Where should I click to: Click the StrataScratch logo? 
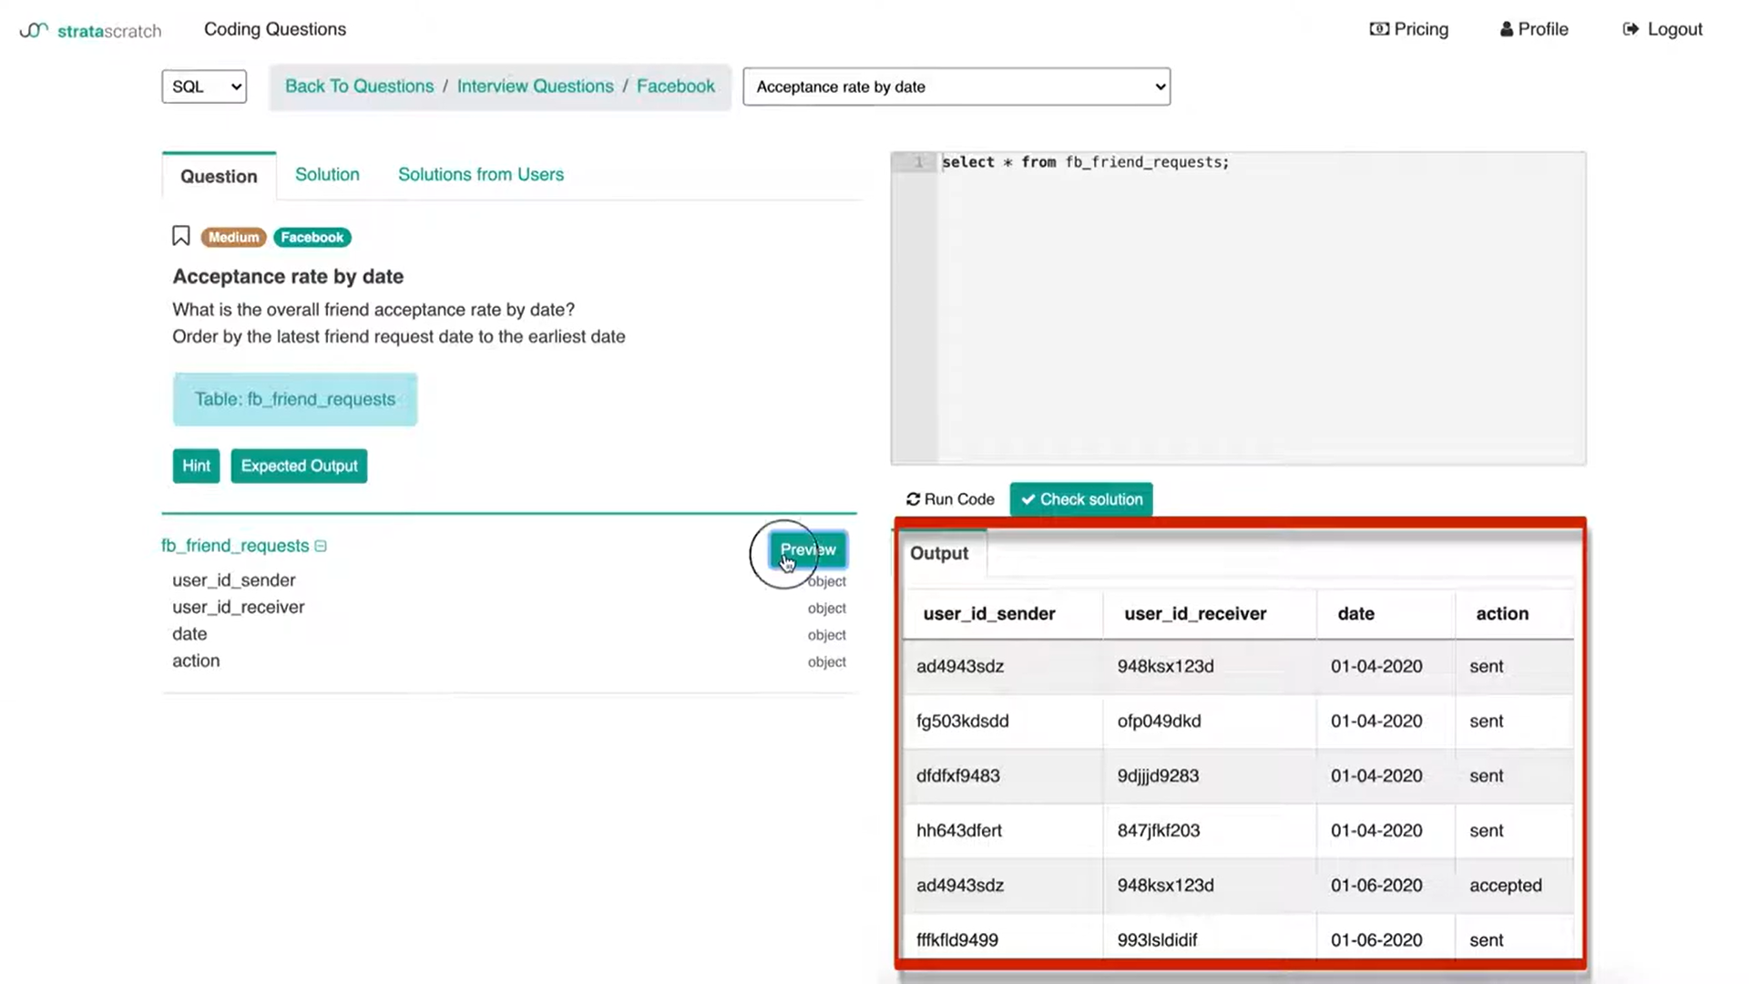click(90, 30)
